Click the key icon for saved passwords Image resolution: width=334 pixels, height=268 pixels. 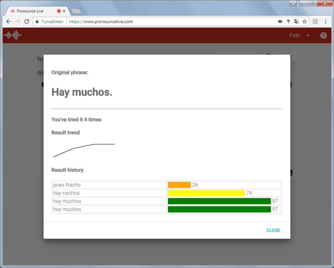coord(288,22)
